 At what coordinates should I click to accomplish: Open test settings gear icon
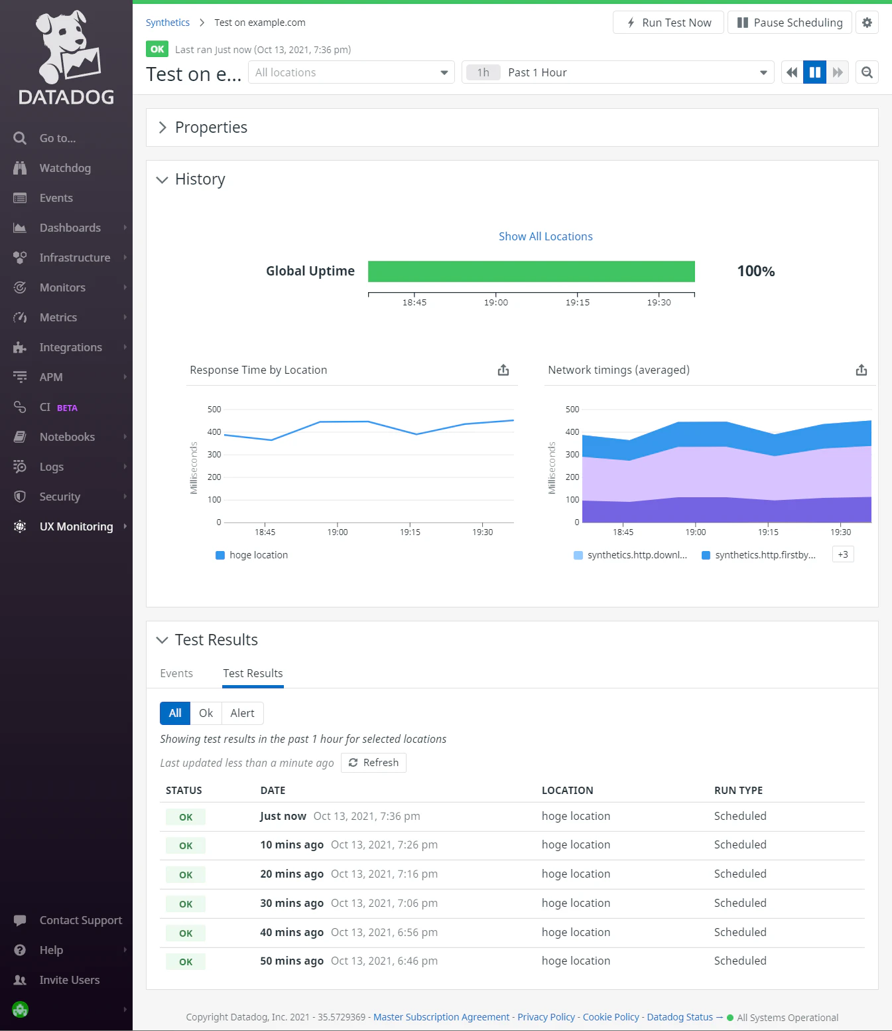867,23
